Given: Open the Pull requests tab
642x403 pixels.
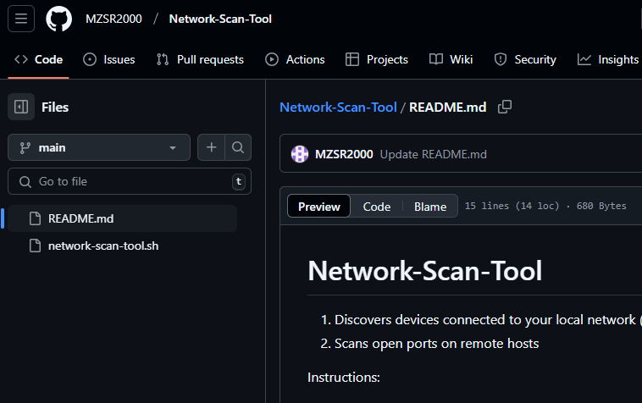Looking at the screenshot, I should point(200,59).
